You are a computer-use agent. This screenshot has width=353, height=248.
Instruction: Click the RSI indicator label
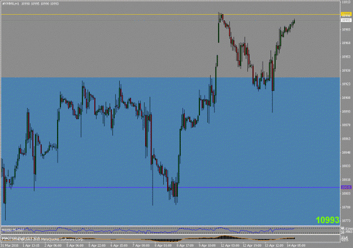click(12, 230)
